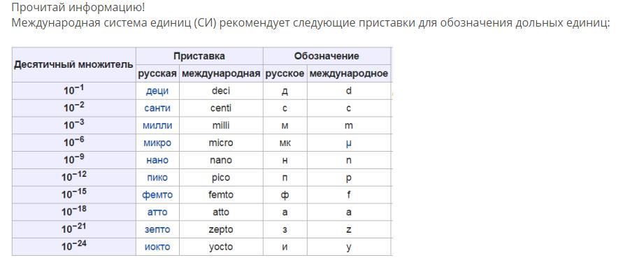Image resolution: width=623 pixels, height=260 pixels.
Task: Click the русское designation subheader
Action: click(x=285, y=73)
